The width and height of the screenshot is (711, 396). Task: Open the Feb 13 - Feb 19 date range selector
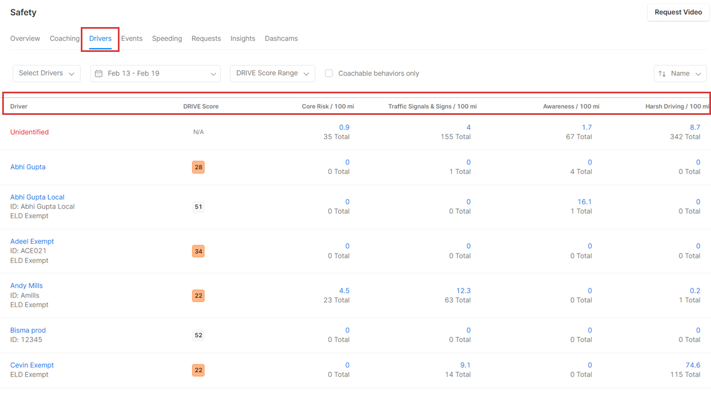coord(155,73)
